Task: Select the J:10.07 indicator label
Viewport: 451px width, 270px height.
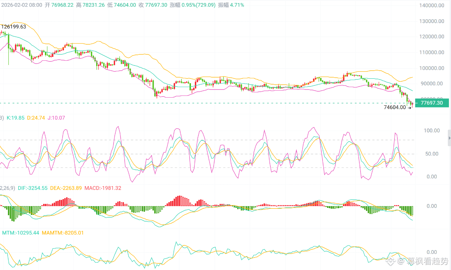Action: (x=56, y=118)
